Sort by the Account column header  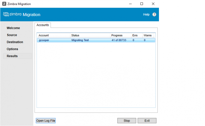point(54,36)
